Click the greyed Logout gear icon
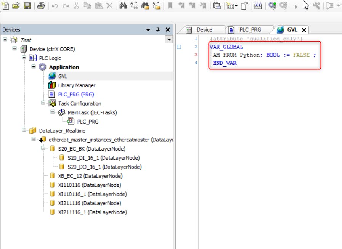 283,5
